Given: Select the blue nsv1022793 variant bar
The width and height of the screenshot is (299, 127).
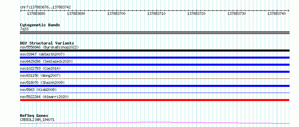Looking at the screenshot, I should coord(155,72).
